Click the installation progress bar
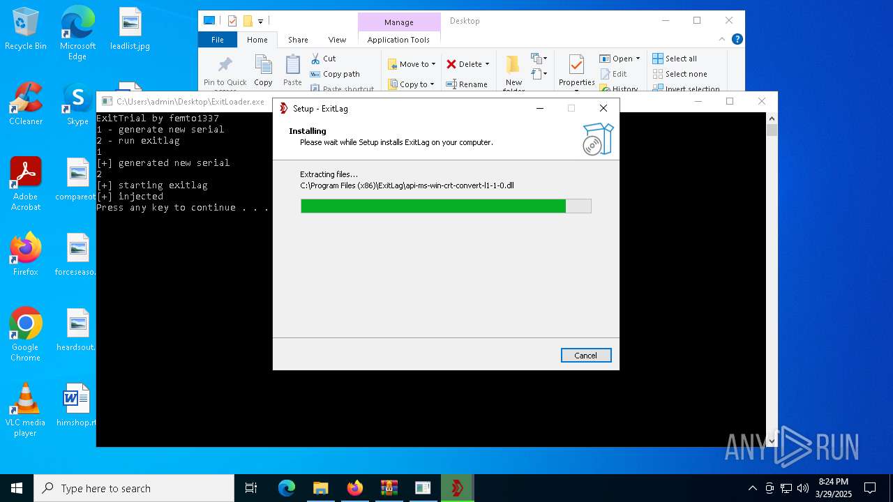Screen dimensions: 893x502 (446, 206)
